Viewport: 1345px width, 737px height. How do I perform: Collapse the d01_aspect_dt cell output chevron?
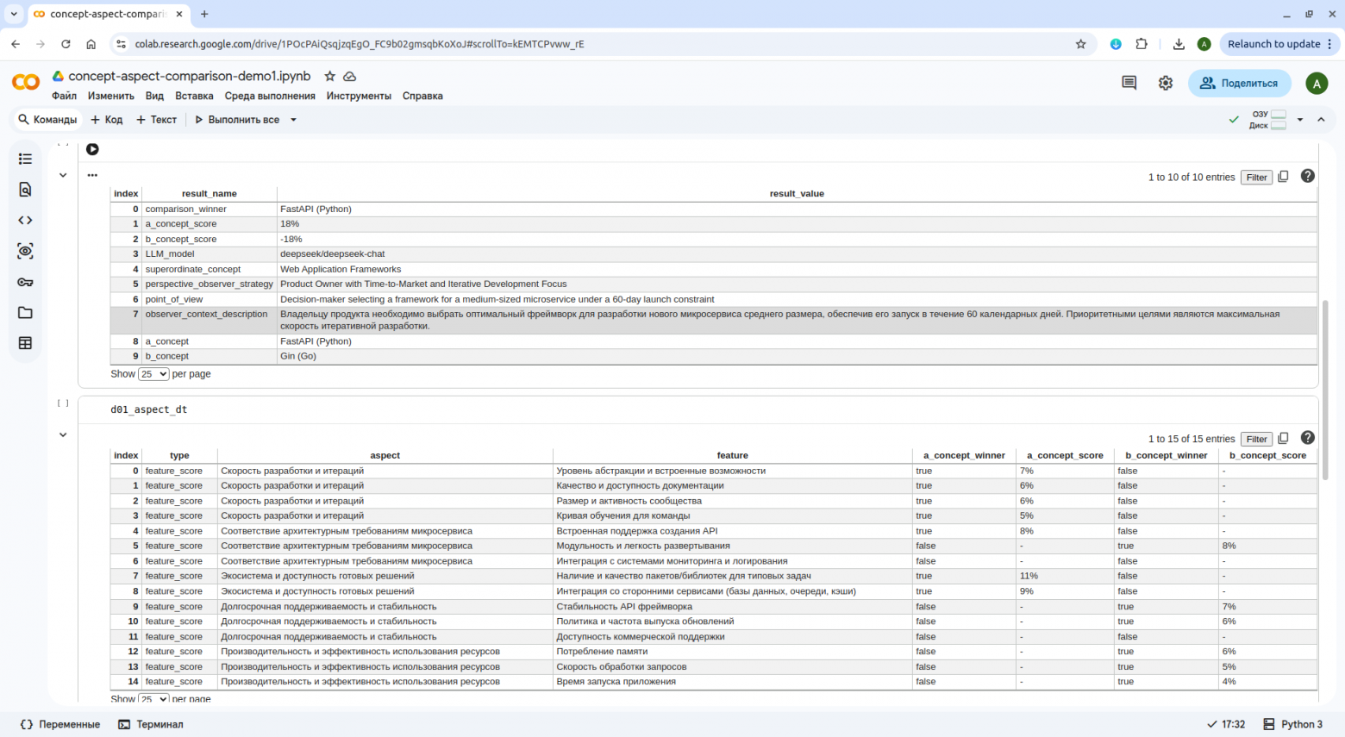63,435
